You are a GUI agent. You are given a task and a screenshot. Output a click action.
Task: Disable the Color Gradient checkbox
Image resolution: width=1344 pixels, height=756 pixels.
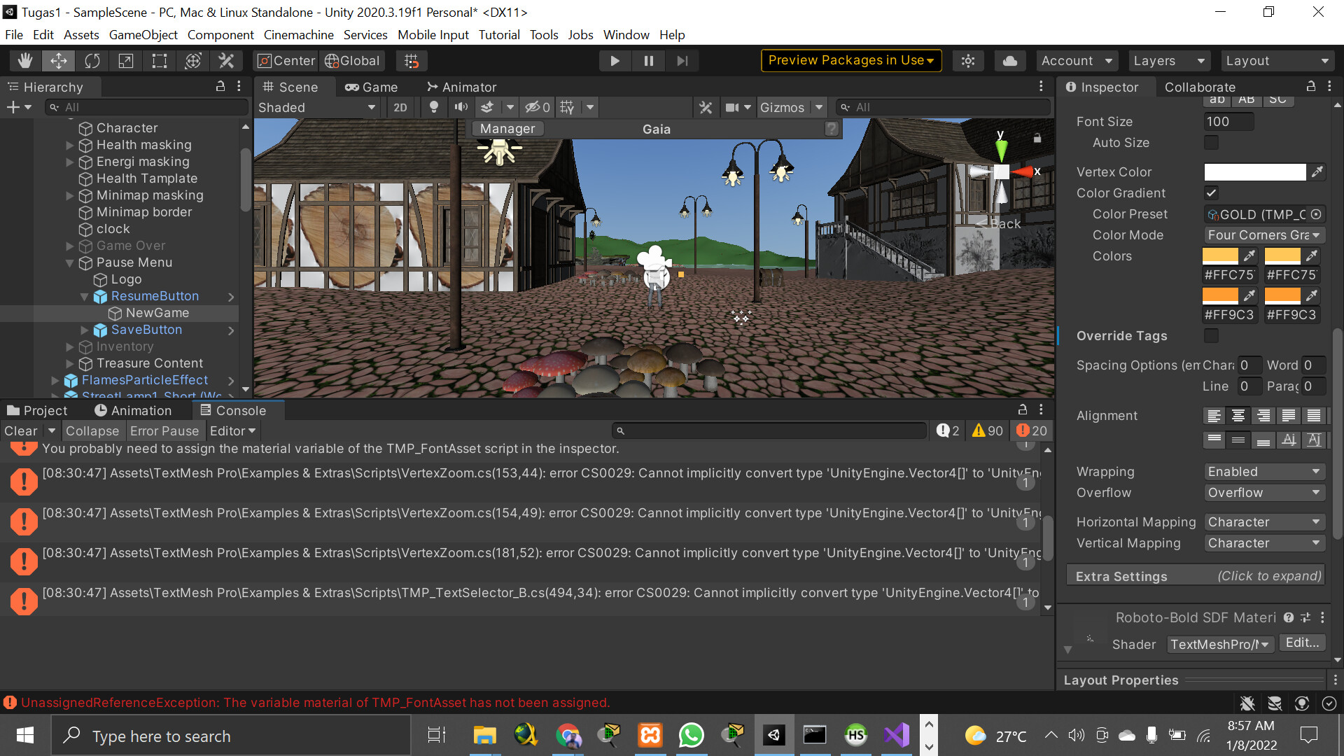point(1211,193)
